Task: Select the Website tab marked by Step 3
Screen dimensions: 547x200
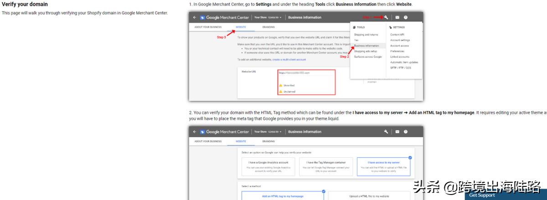Action: pos(241,27)
